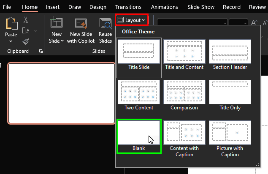This screenshot has height=174, width=268.
Task: Click the Copy icon
Action: pyautogui.click(x=26, y=30)
